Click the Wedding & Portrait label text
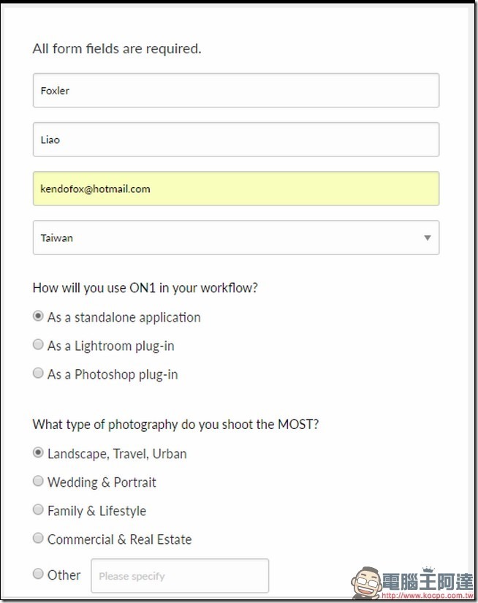Viewport: 478px width, 603px height. pos(102,482)
